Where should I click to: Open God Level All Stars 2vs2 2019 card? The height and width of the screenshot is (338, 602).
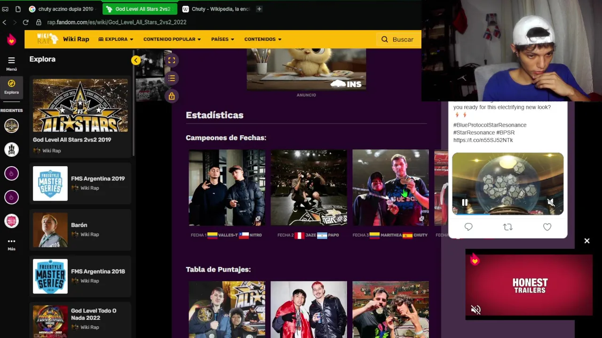(80, 117)
